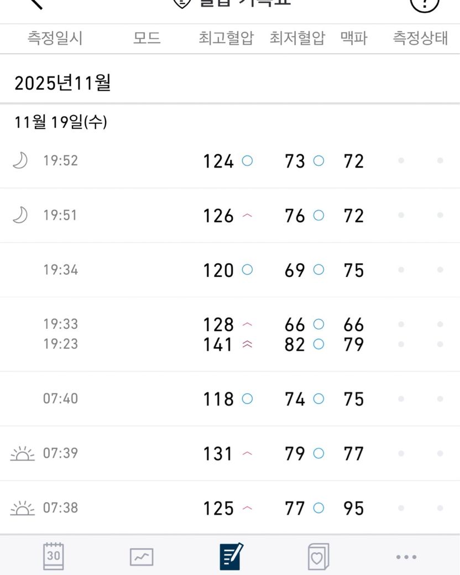Select the 2025년11월 month heading

pyautogui.click(x=62, y=83)
